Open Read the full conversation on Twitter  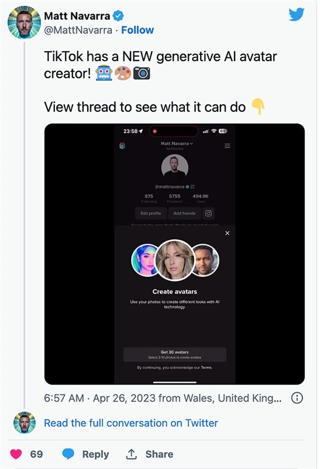[131, 423]
